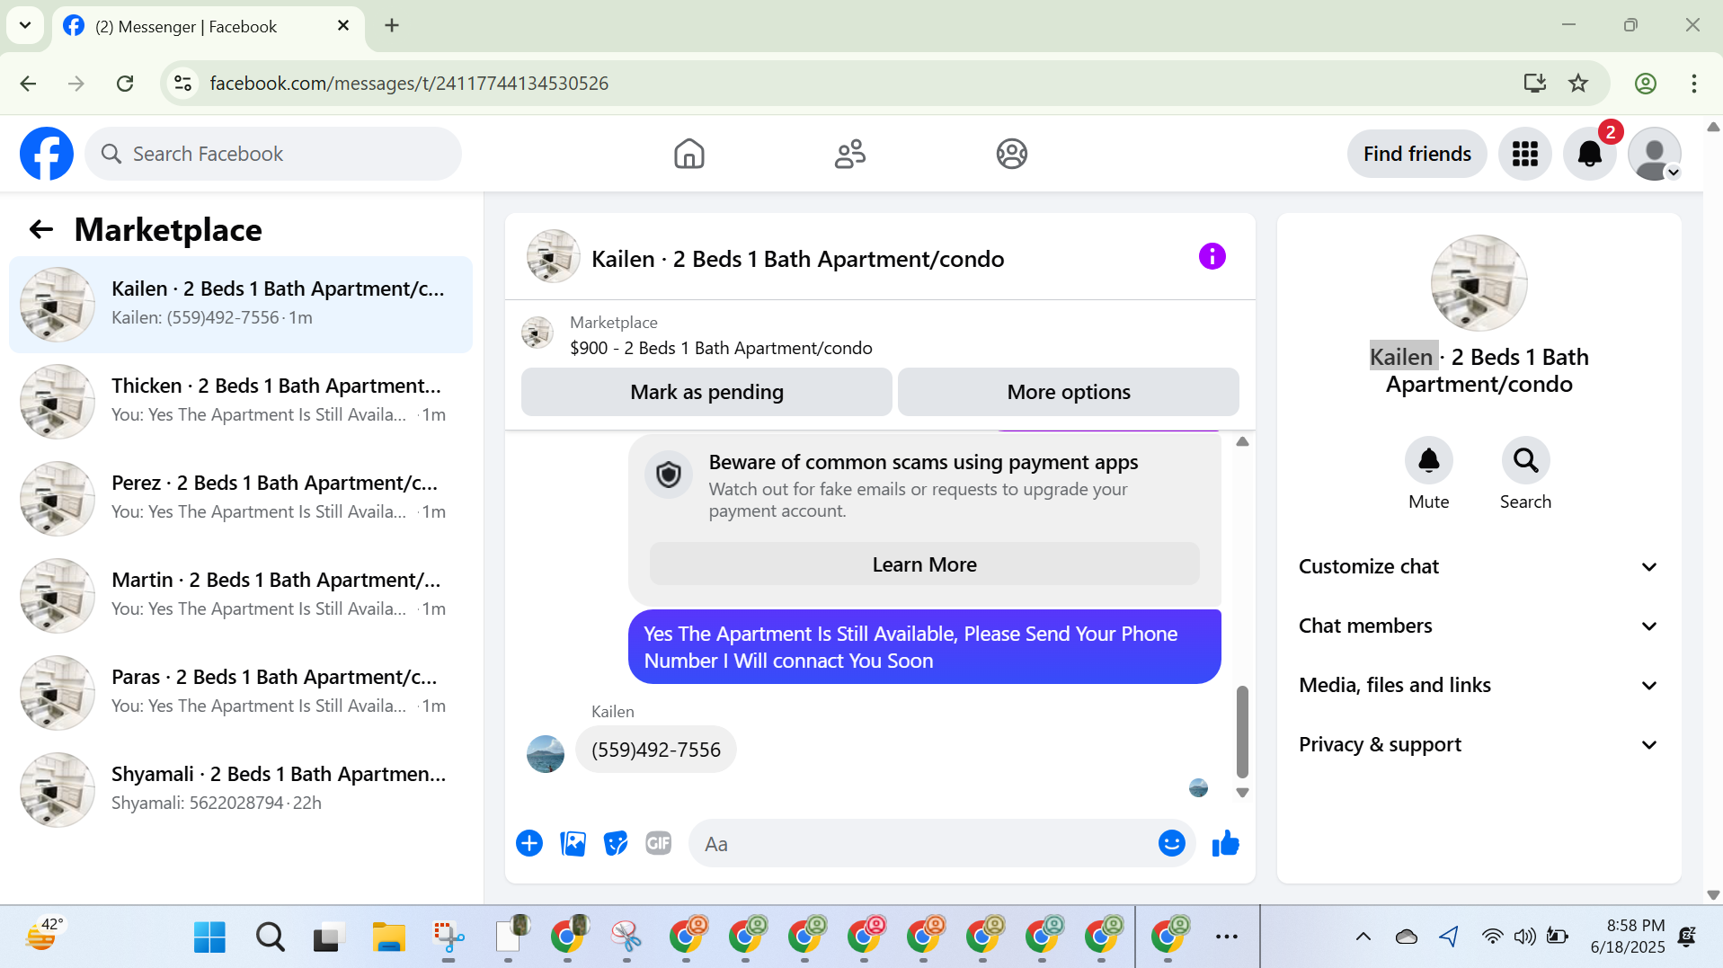Screen dimensions: 1723x968
Task: Click the Find friends button
Action: point(1417,154)
